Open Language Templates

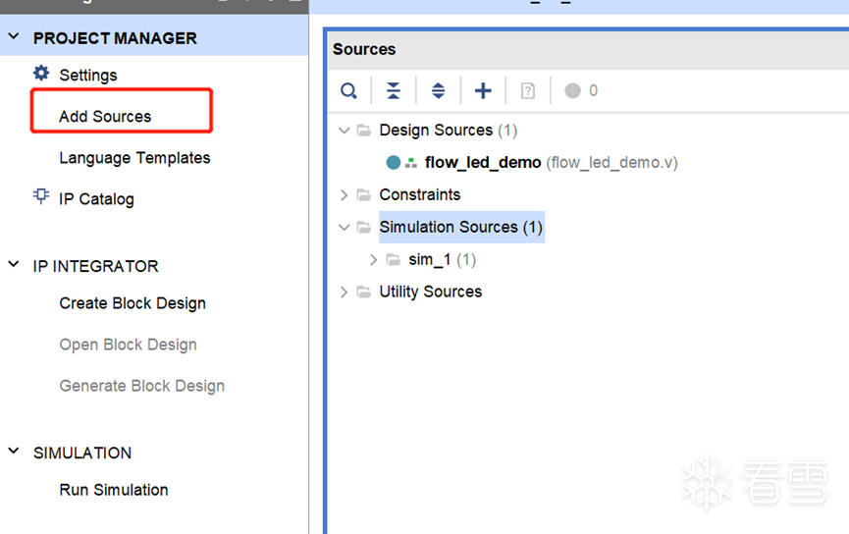pyautogui.click(x=134, y=158)
